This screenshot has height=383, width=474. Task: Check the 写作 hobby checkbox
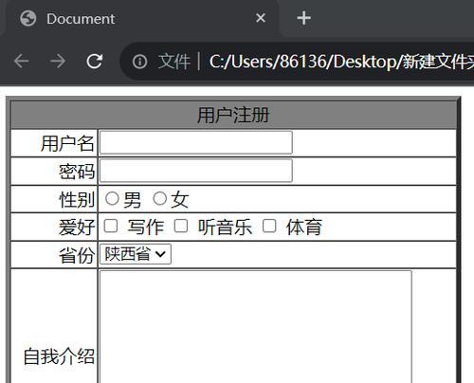click(x=111, y=227)
